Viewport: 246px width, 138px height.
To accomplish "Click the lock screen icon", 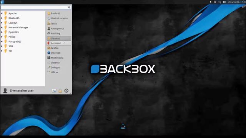I will [60, 91].
